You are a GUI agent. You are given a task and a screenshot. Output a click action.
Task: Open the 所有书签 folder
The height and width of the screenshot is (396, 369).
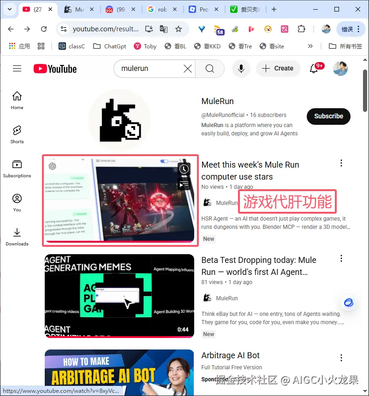pos(345,46)
